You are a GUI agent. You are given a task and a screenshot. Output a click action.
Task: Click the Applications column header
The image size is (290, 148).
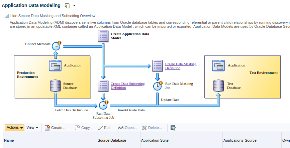(x=233, y=140)
